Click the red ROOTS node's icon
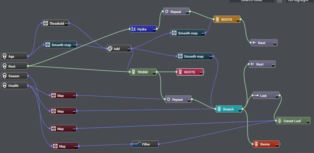The image size is (314, 153). click(x=180, y=72)
